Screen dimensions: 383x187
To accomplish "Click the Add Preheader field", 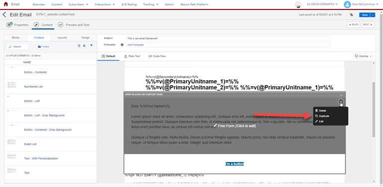I will (x=228, y=45).
